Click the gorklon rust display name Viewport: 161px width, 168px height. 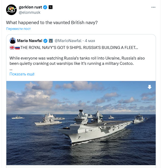(30, 7)
